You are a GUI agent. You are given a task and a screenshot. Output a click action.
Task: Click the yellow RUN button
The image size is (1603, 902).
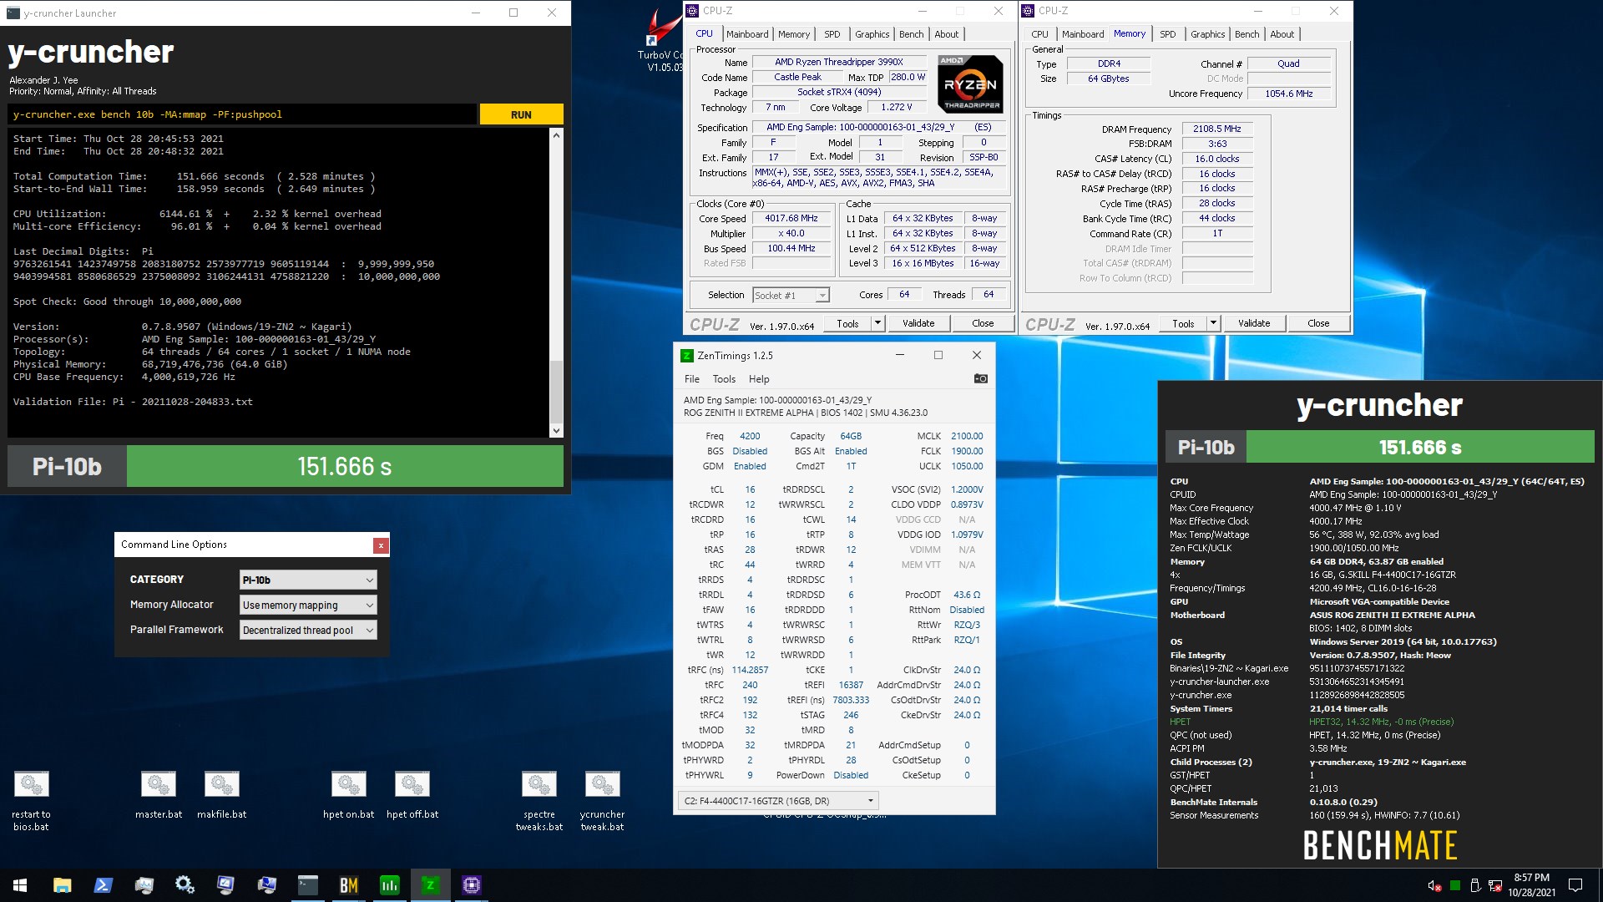(521, 114)
